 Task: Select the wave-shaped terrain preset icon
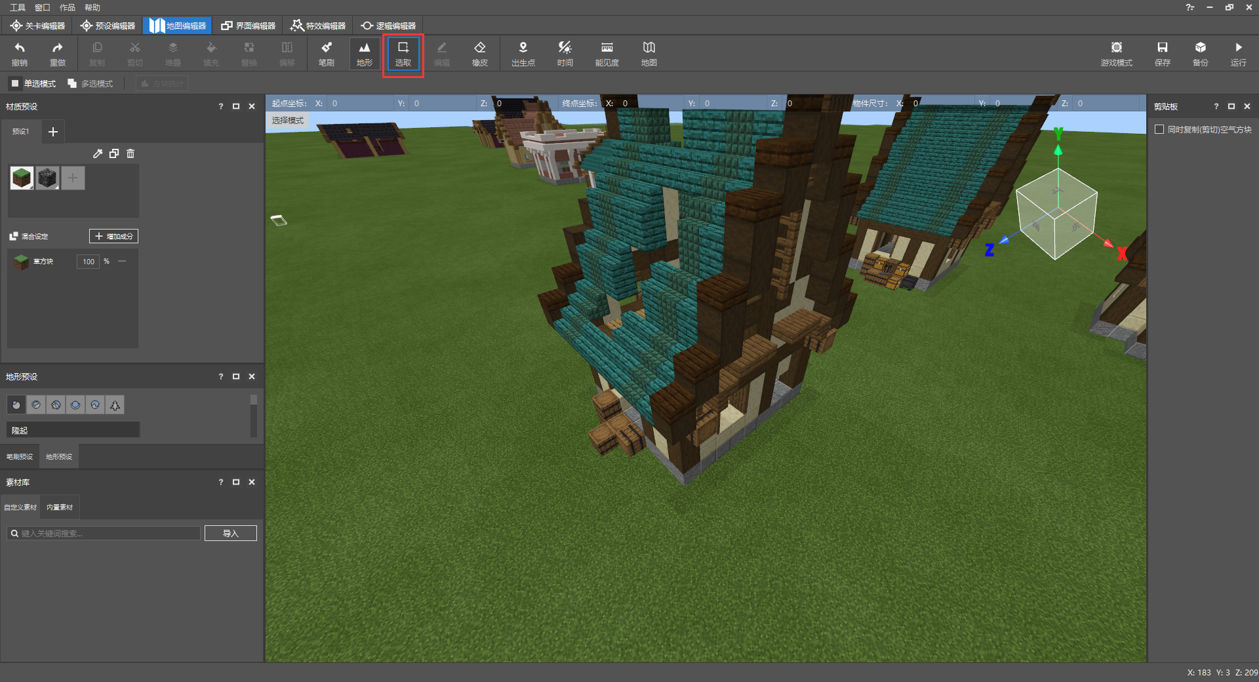tap(95, 405)
